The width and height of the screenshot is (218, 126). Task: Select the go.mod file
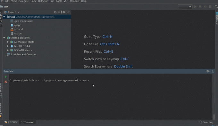tap(18, 29)
